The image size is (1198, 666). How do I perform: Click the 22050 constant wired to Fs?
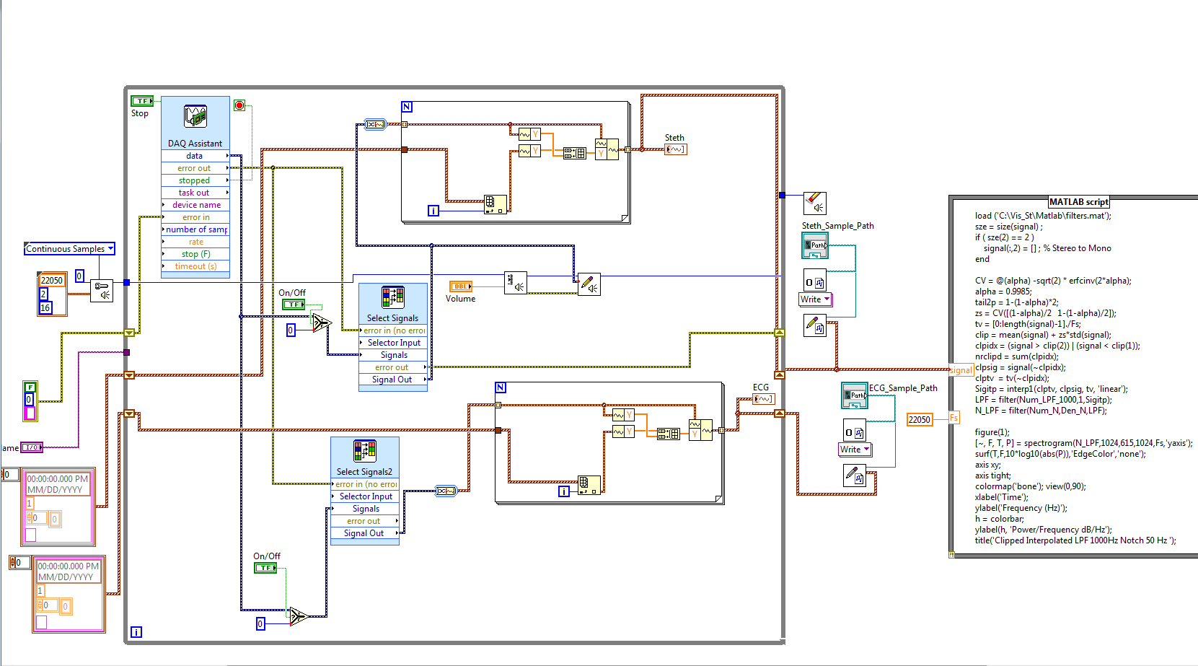click(x=920, y=419)
